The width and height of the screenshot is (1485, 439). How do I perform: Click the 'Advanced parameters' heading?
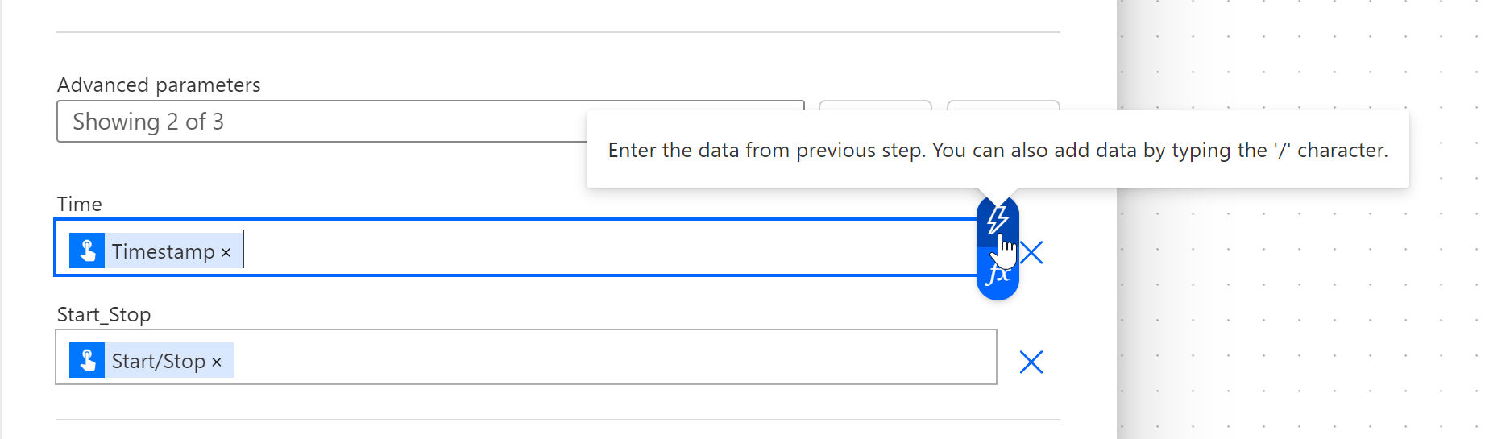[x=159, y=85]
